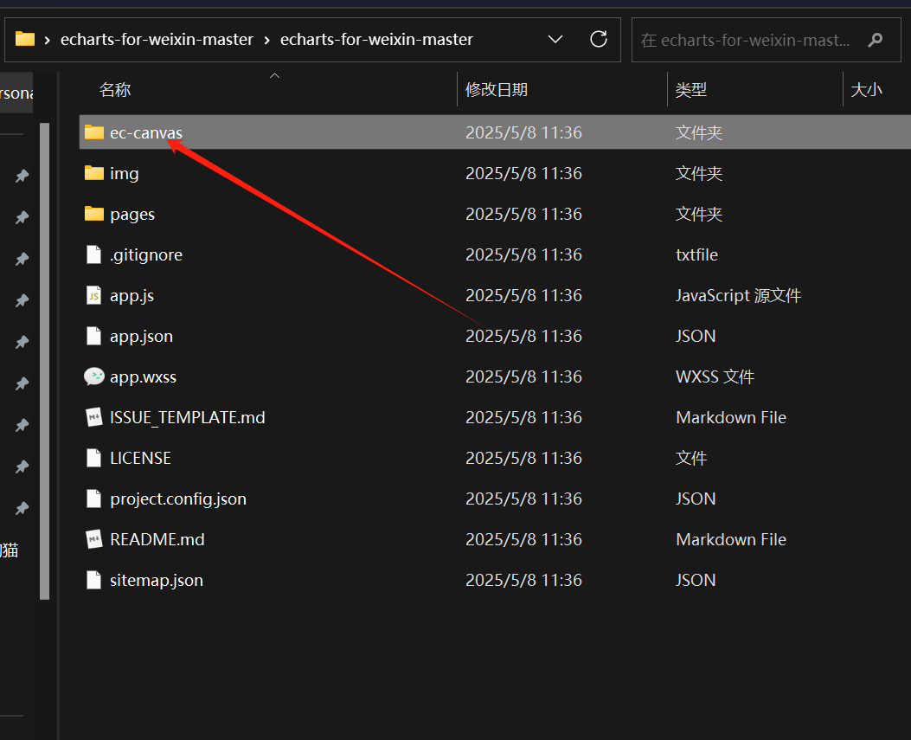Sort files by 名称 column
Image resolution: width=911 pixels, height=740 pixels.
(x=115, y=89)
